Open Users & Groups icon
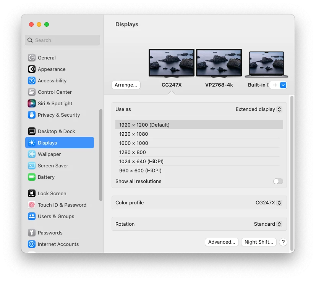This screenshot has width=316, height=281. [x=32, y=217]
